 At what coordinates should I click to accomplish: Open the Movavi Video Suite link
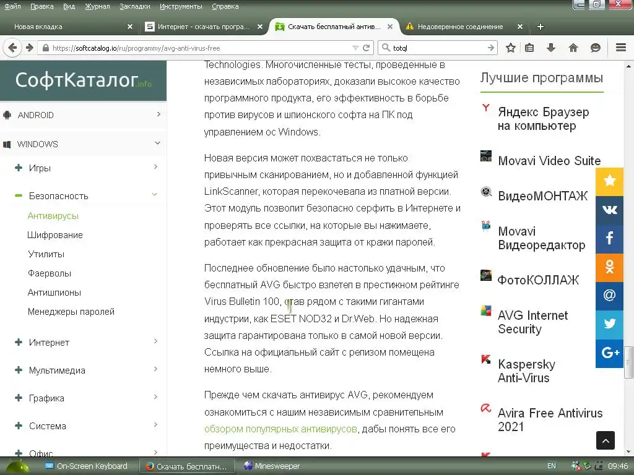pyautogui.click(x=549, y=161)
